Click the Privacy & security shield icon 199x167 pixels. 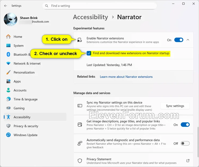tap(8, 126)
